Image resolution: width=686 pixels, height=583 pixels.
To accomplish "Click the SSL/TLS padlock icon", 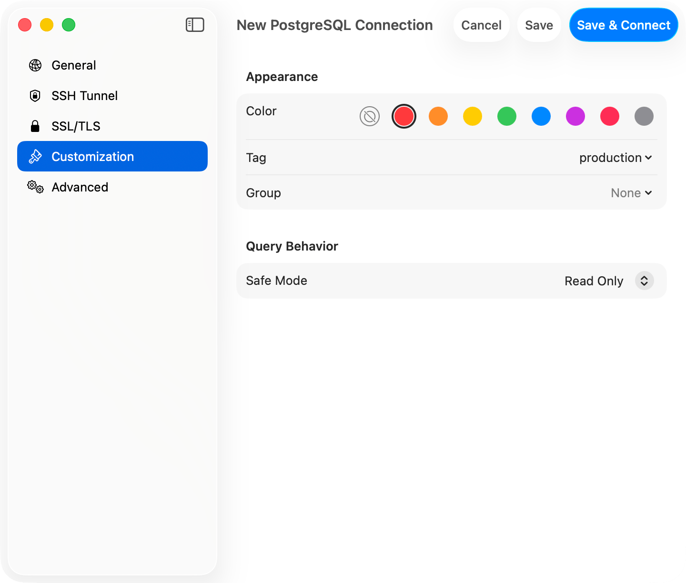I will click(x=35, y=126).
